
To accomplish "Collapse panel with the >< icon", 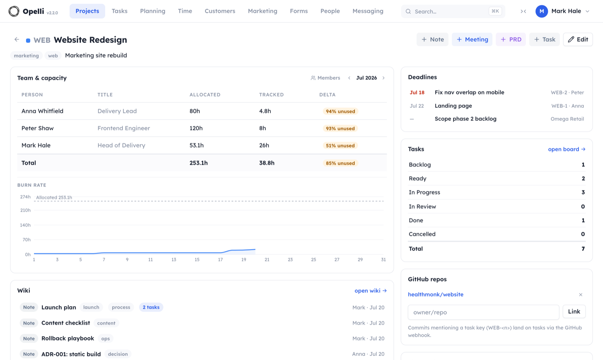I will pos(523,11).
